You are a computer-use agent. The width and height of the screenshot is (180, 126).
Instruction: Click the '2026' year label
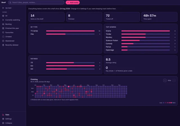click(169, 81)
